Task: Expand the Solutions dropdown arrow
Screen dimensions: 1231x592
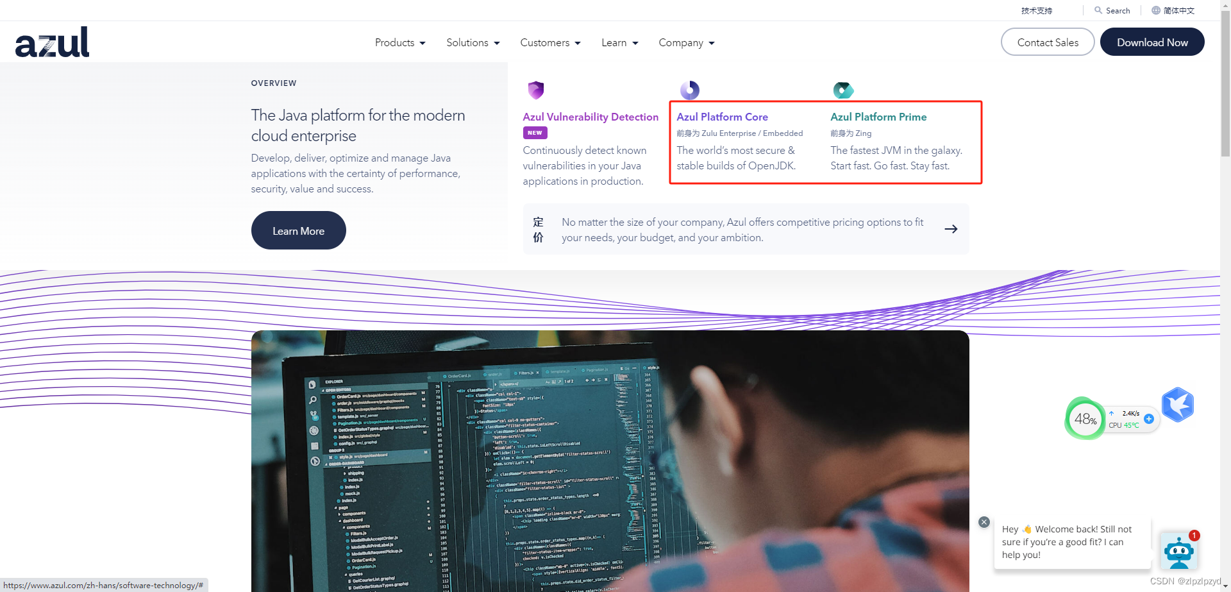Action: point(497,43)
